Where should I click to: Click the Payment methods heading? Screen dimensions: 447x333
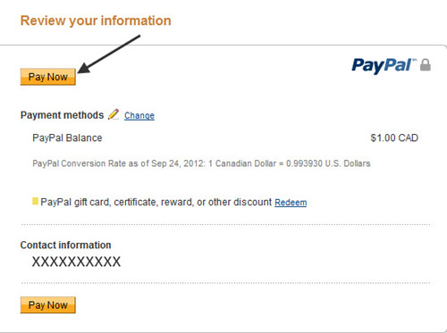click(62, 115)
